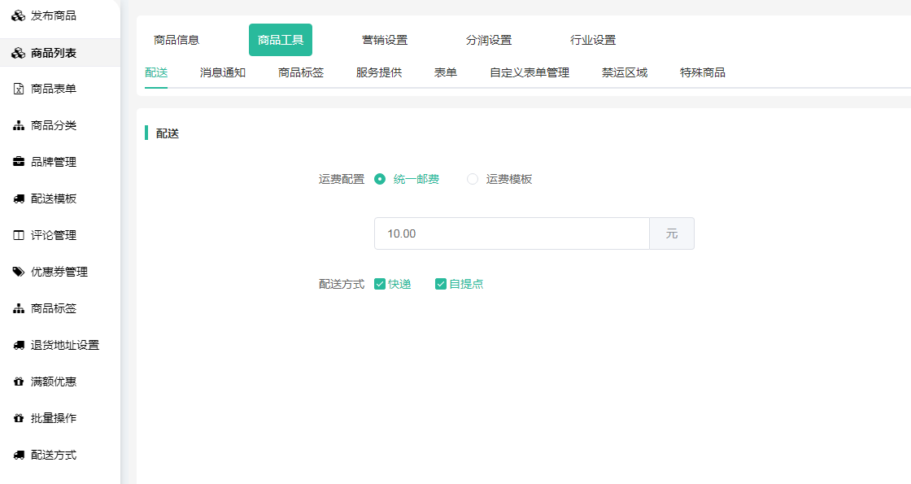The image size is (911, 484).
Task: Click the 发布商品 cubes icon in sidebar
Action: (x=18, y=16)
